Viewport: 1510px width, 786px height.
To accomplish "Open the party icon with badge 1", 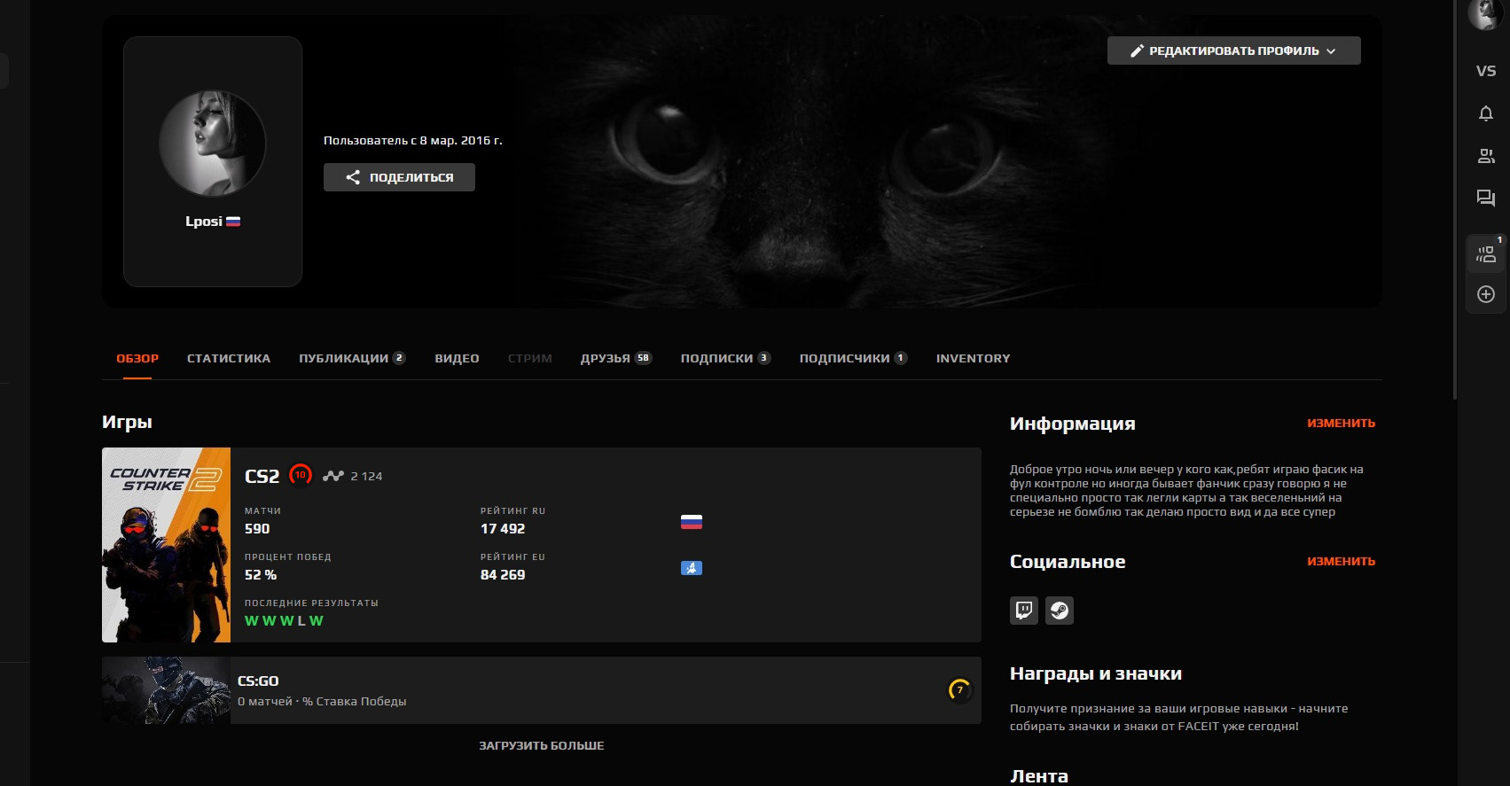I will 1486,254.
